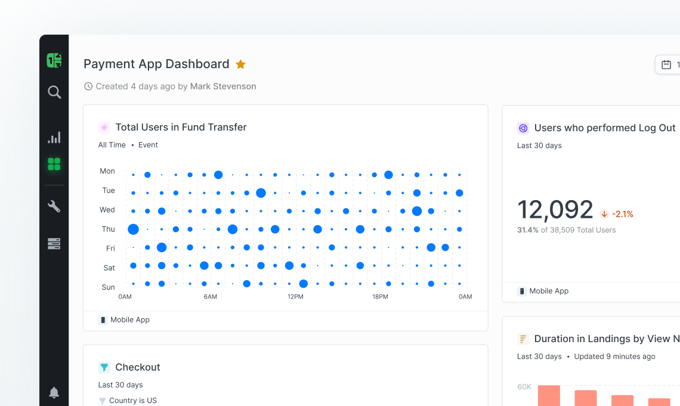Open the wrench tools sidebar icon
This screenshot has height=406, width=680.
54,206
